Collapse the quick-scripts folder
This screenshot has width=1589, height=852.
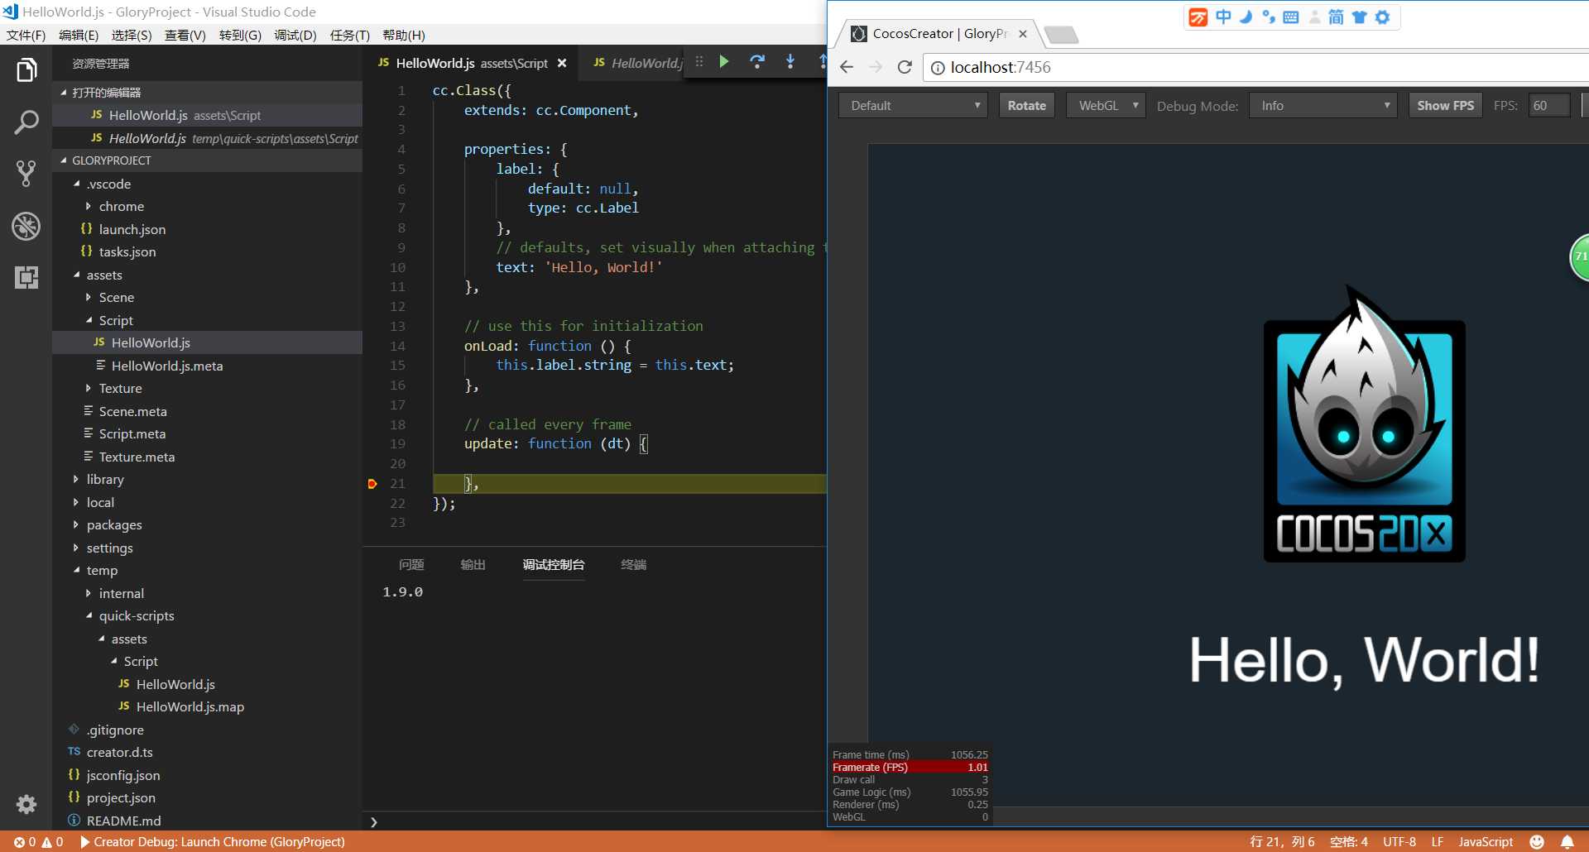[137, 616]
